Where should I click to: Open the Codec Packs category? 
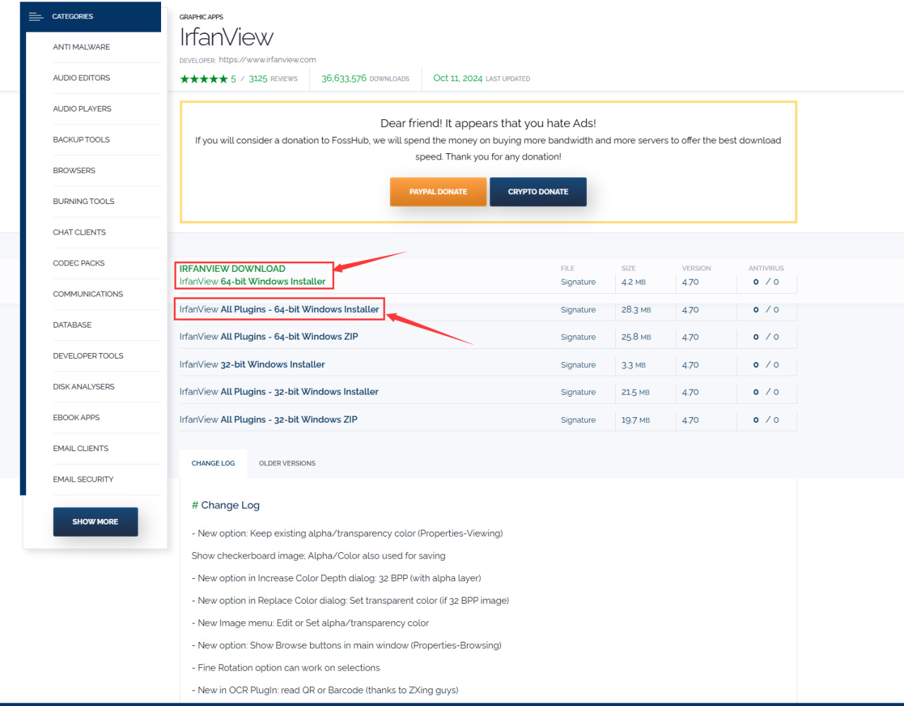click(78, 263)
